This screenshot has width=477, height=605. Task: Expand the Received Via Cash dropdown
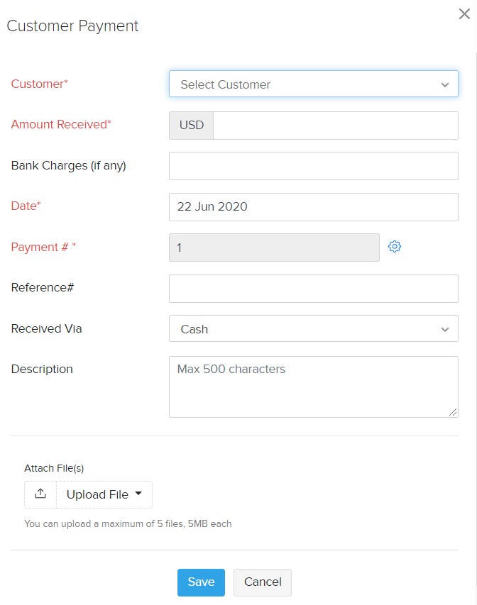tap(314, 328)
